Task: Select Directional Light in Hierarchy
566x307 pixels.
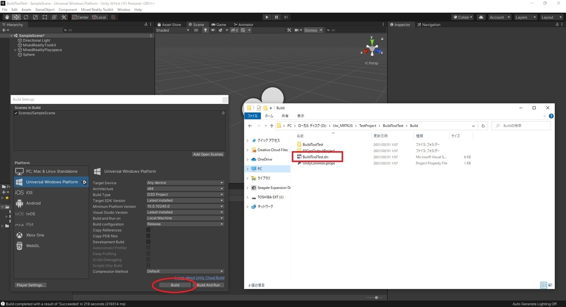Action: pyautogui.click(x=36, y=41)
